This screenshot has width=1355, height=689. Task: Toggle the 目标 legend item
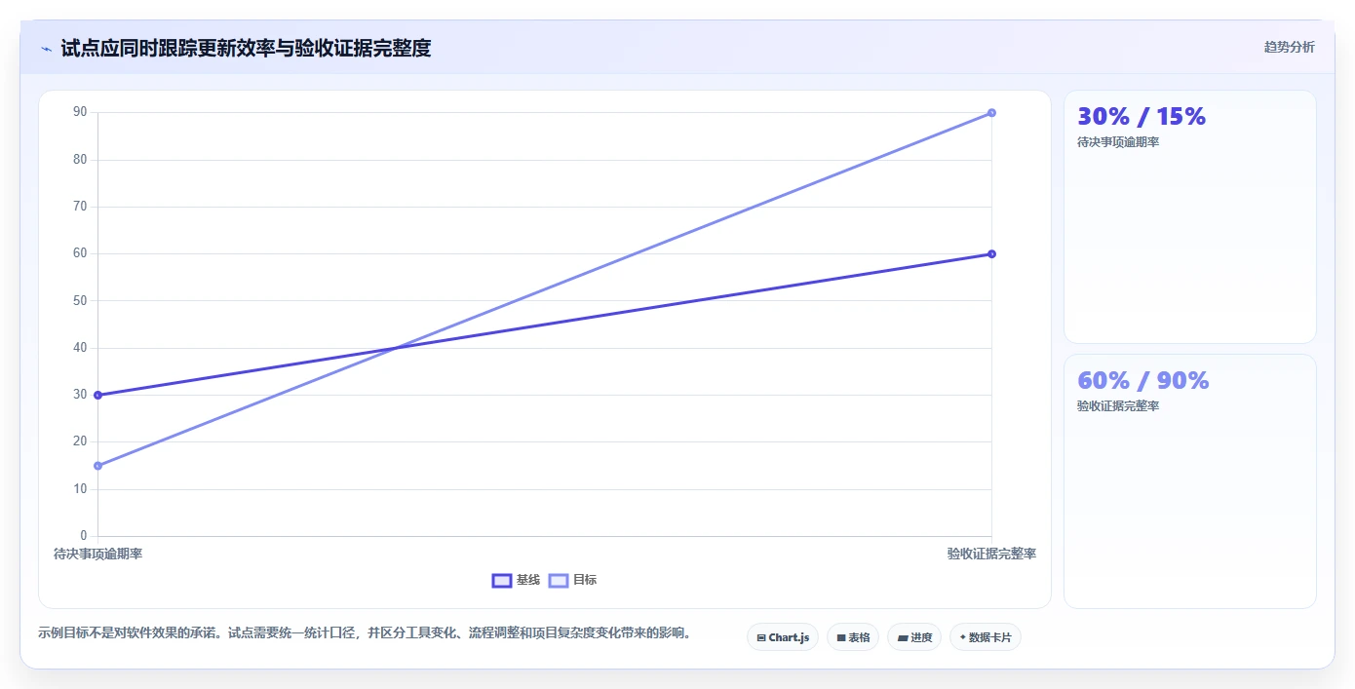click(572, 580)
